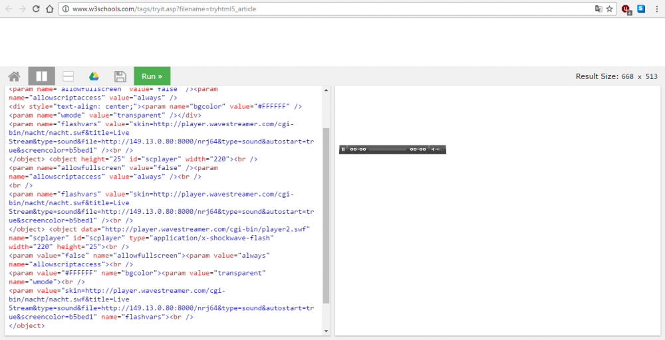The width and height of the screenshot is (665, 340).
Task: Open the blue S extension icon
Action: [641, 8]
